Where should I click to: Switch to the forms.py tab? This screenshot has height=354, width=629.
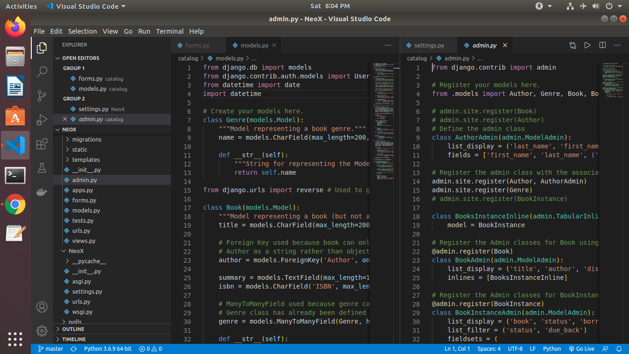197,46
